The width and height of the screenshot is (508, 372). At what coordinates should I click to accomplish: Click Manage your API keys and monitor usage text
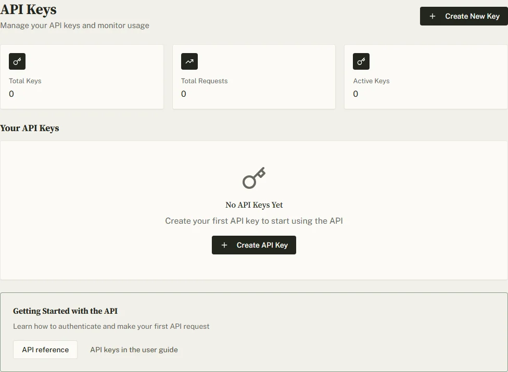pos(74,25)
